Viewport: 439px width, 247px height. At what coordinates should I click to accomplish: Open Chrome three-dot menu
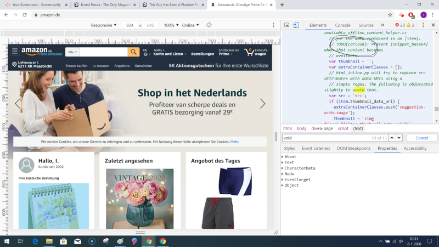(x=432, y=15)
